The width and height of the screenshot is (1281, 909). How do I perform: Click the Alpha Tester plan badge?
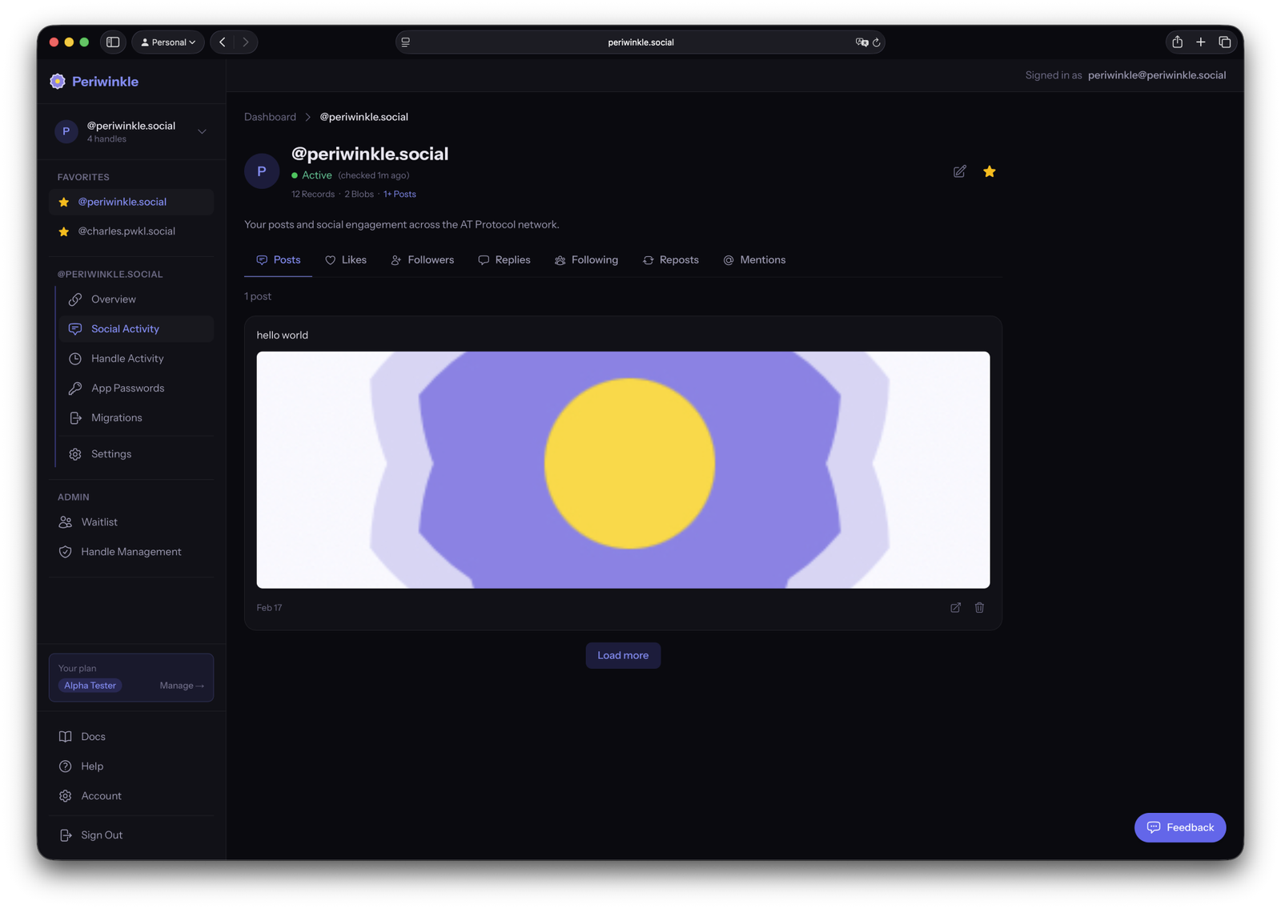tap(90, 686)
